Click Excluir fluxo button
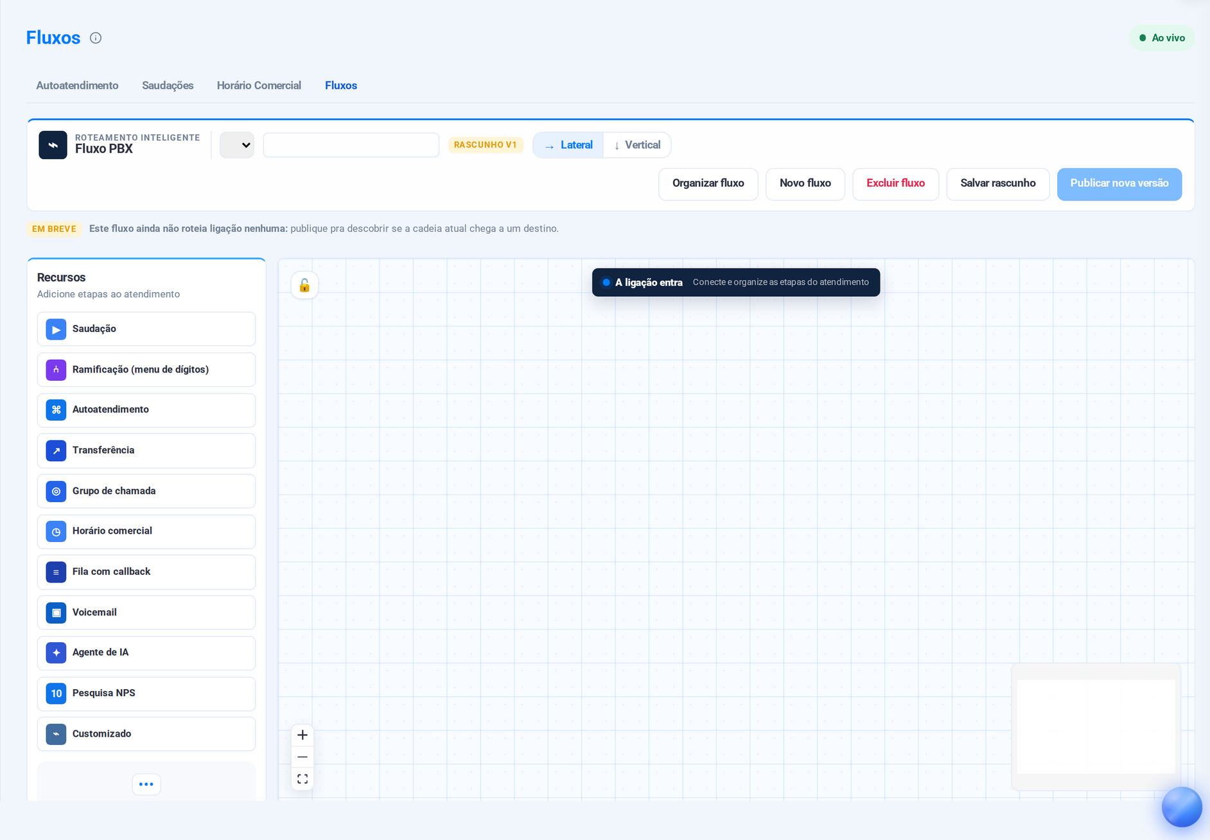The height and width of the screenshot is (840, 1210). pos(896,184)
